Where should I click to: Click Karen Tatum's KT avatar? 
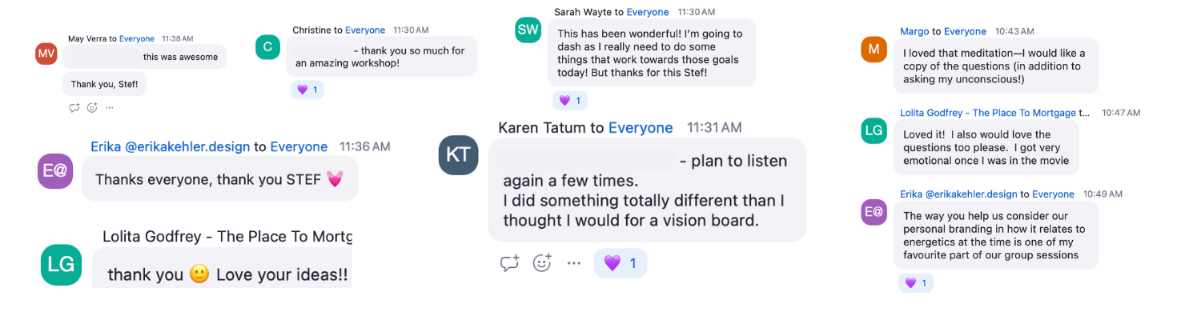[x=459, y=155]
